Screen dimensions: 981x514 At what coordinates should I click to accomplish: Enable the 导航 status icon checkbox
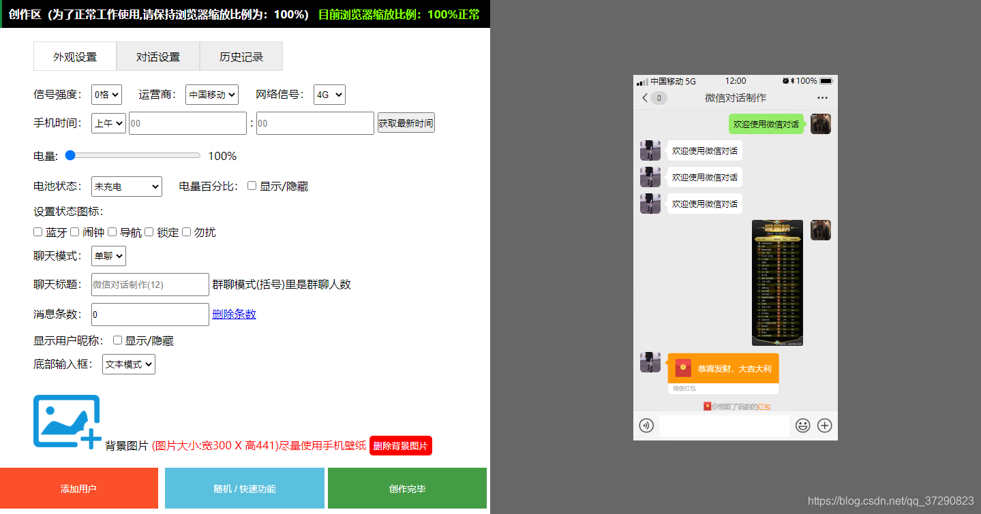point(112,232)
